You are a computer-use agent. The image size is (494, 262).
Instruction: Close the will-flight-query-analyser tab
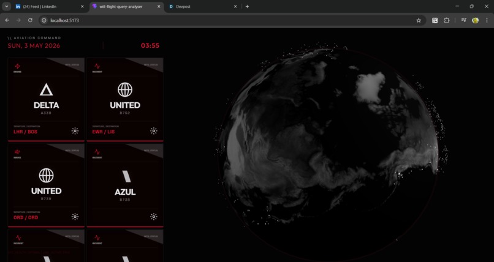coord(159,7)
